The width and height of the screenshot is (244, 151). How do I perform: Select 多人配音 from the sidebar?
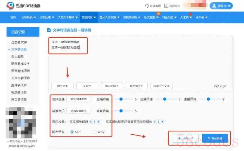pos(18,57)
